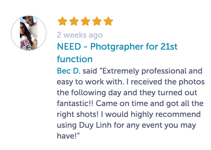Click the "2 weeks ago" timestamp
Screen dimensions: 211x150
(80, 35)
